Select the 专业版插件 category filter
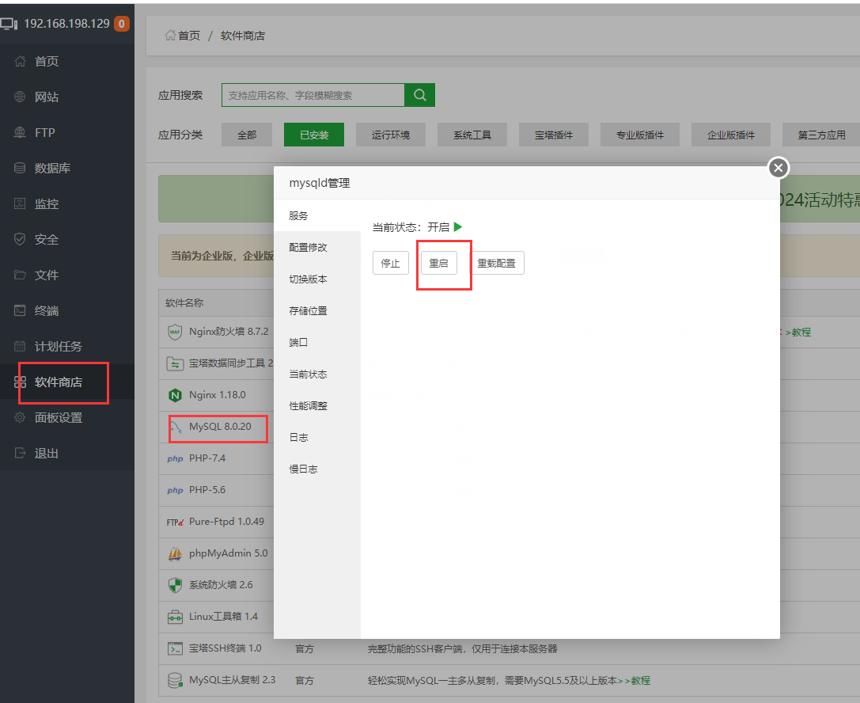The width and height of the screenshot is (860, 703). click(640, 135)
